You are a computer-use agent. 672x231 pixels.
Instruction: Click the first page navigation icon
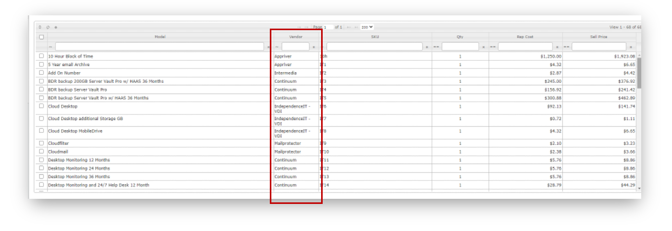[x=299, y=27]
